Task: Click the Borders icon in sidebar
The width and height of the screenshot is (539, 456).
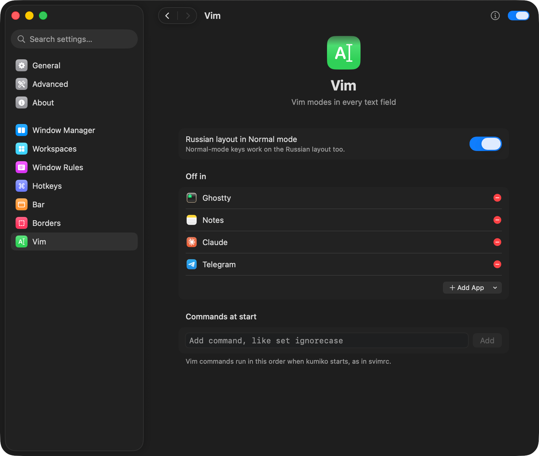Action: [x=22, y=223]
